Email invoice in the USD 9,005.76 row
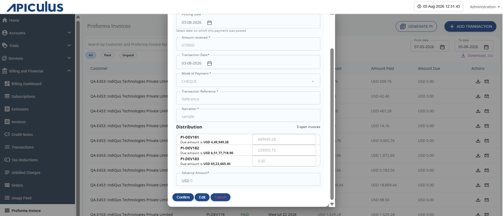 (487, 141)
